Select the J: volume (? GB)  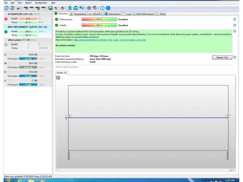(28, 83)
